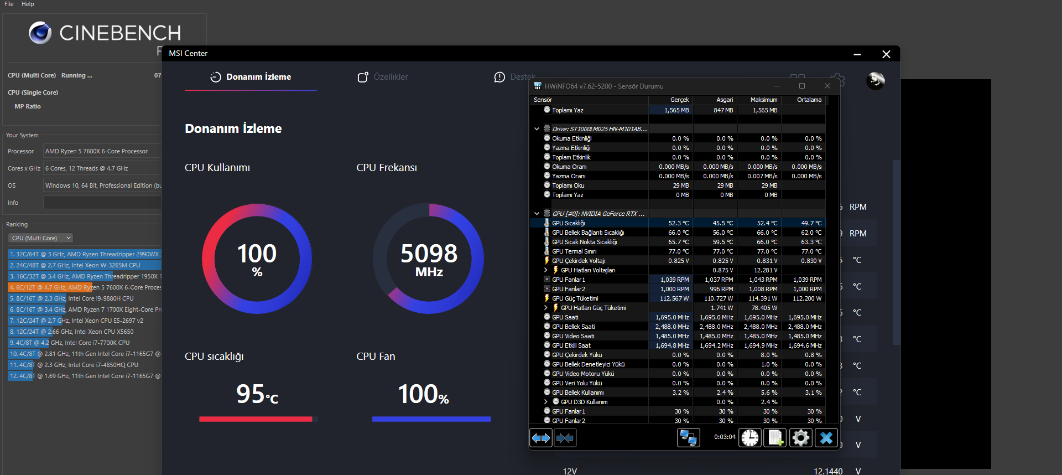
Task: Collapse the Drive ST1000LM025 sensor group
Action: click(537, 128)
